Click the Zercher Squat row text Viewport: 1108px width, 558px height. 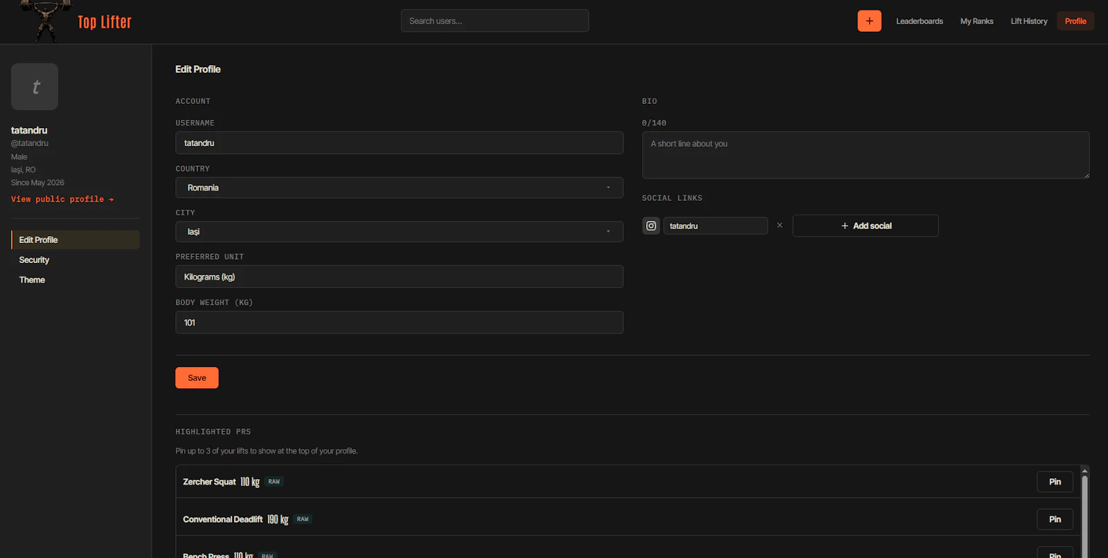(x=209, y=482)
